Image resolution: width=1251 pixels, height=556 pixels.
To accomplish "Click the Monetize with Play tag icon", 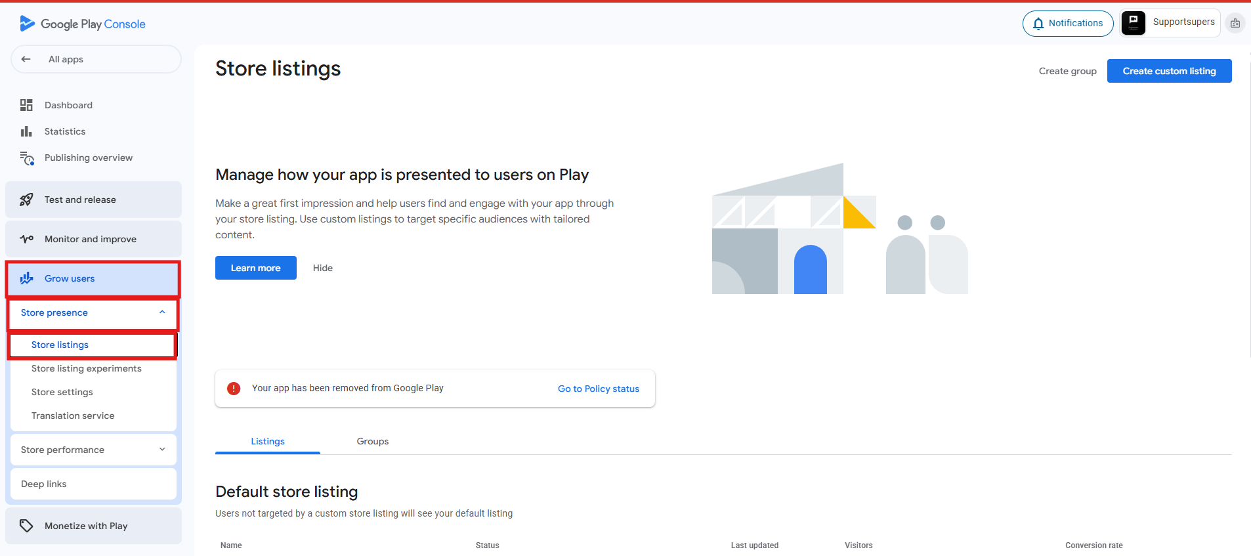I will 26,526.
